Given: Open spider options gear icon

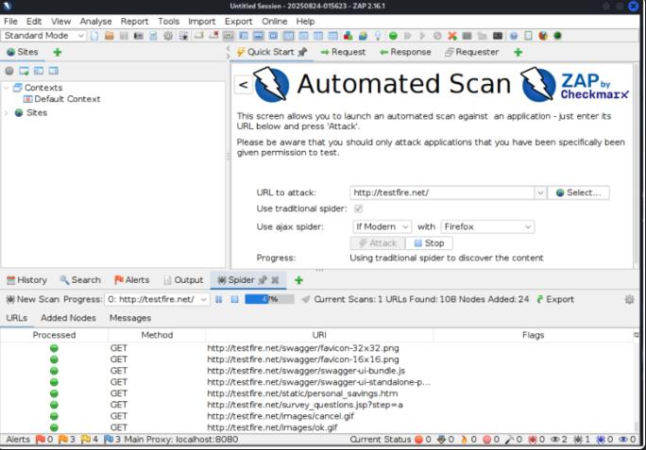Looking at the screenshot, I should point(630,299).
